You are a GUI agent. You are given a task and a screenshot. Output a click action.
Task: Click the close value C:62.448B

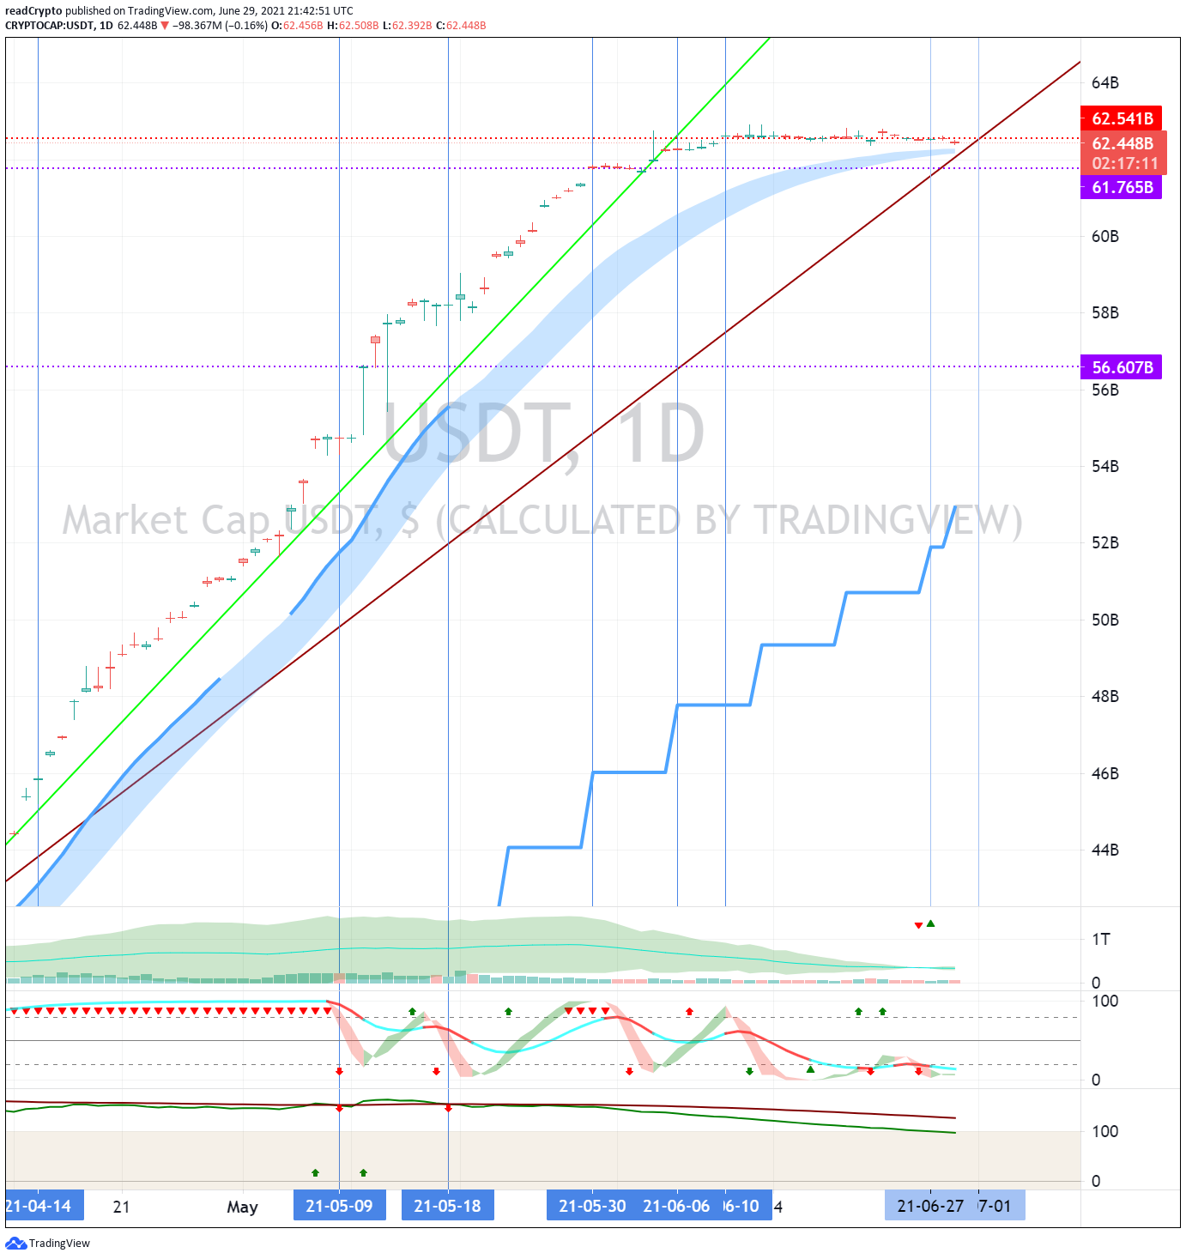[461, 25]
